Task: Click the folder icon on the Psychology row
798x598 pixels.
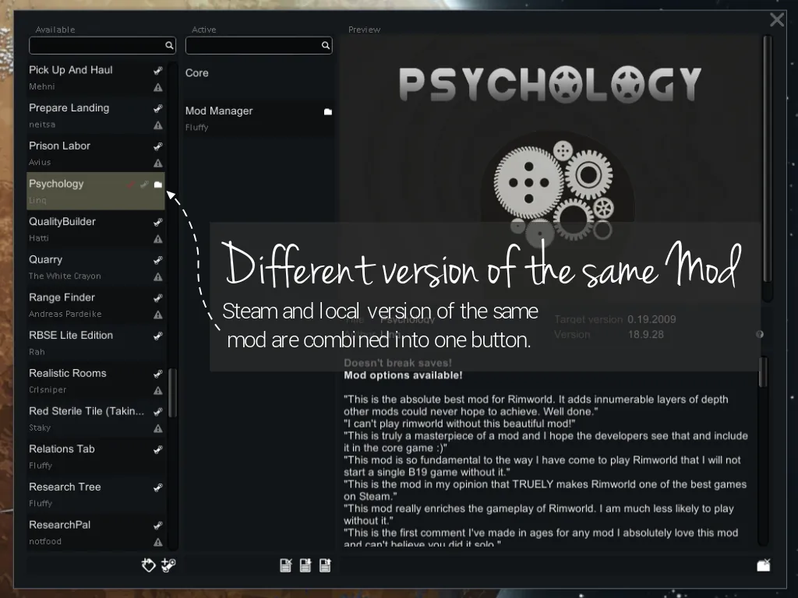Action: pos(158,185)
